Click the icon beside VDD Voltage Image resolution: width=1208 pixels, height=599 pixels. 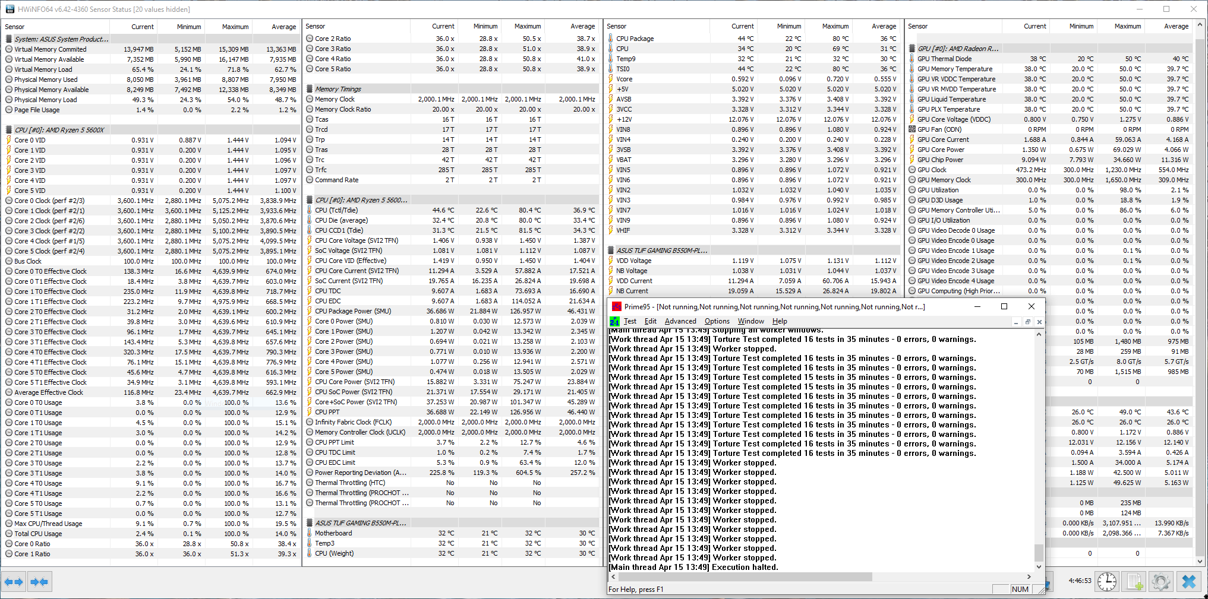coord(611,261)
